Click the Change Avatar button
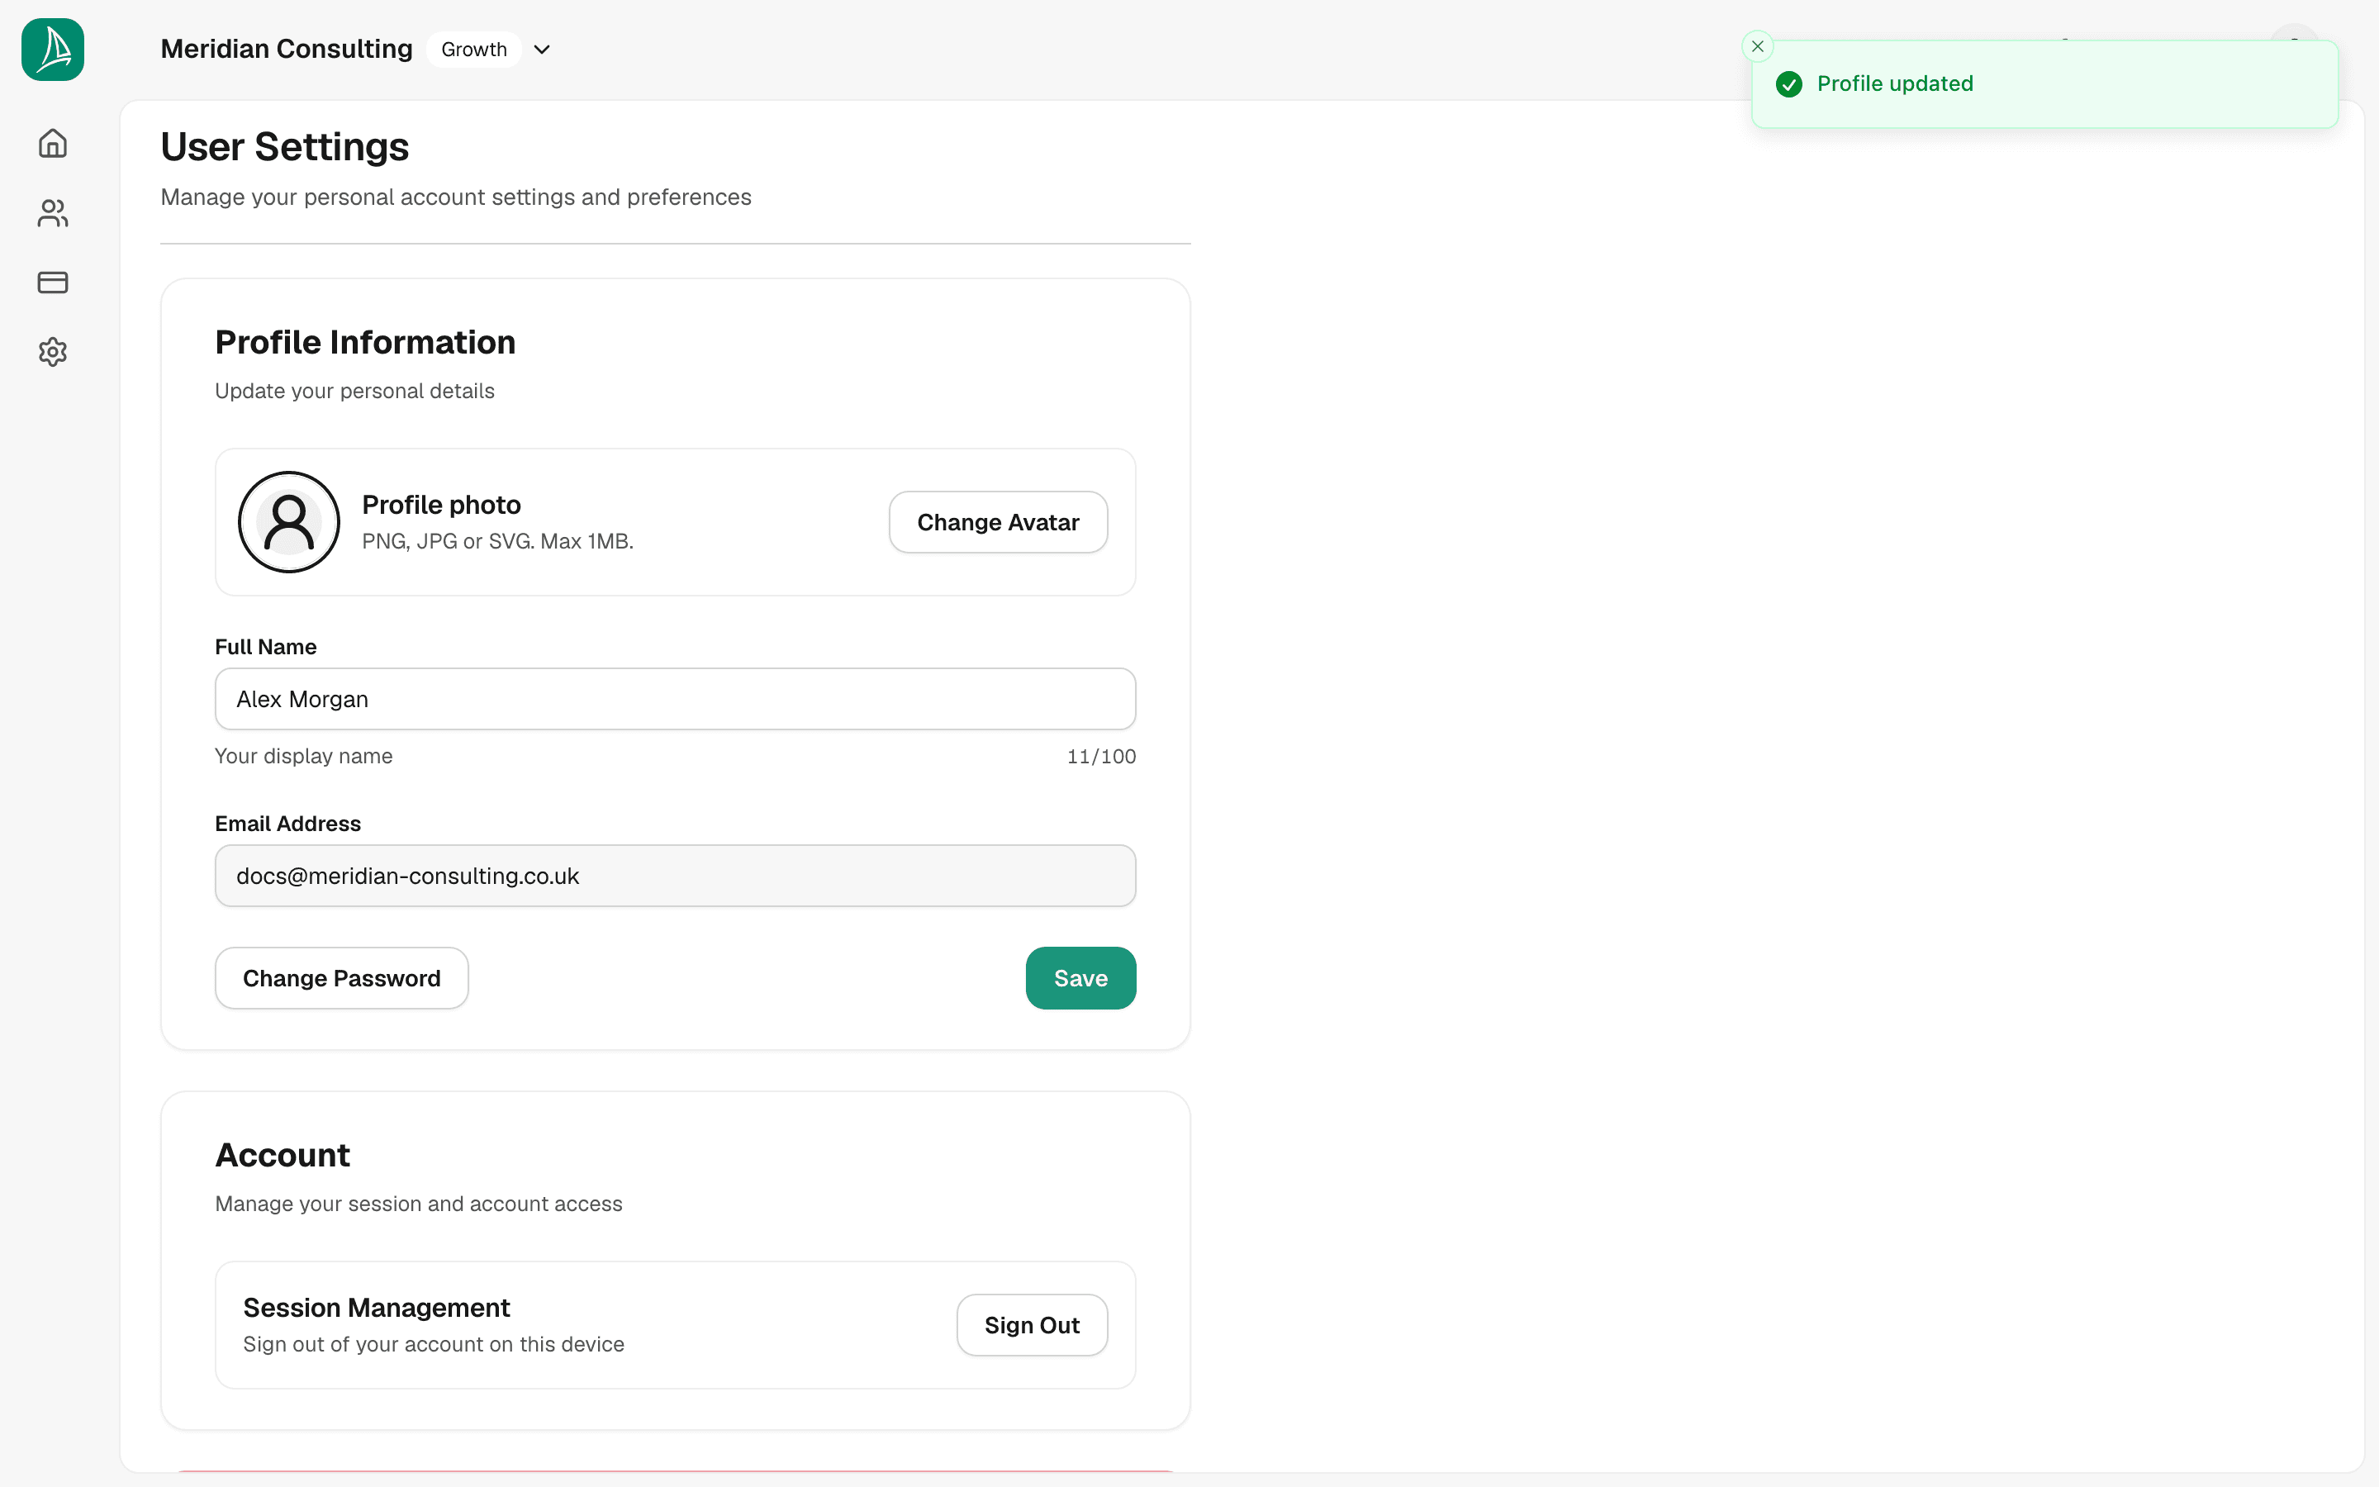Viewport: 2379px width, 1487px height. point(998,522)
